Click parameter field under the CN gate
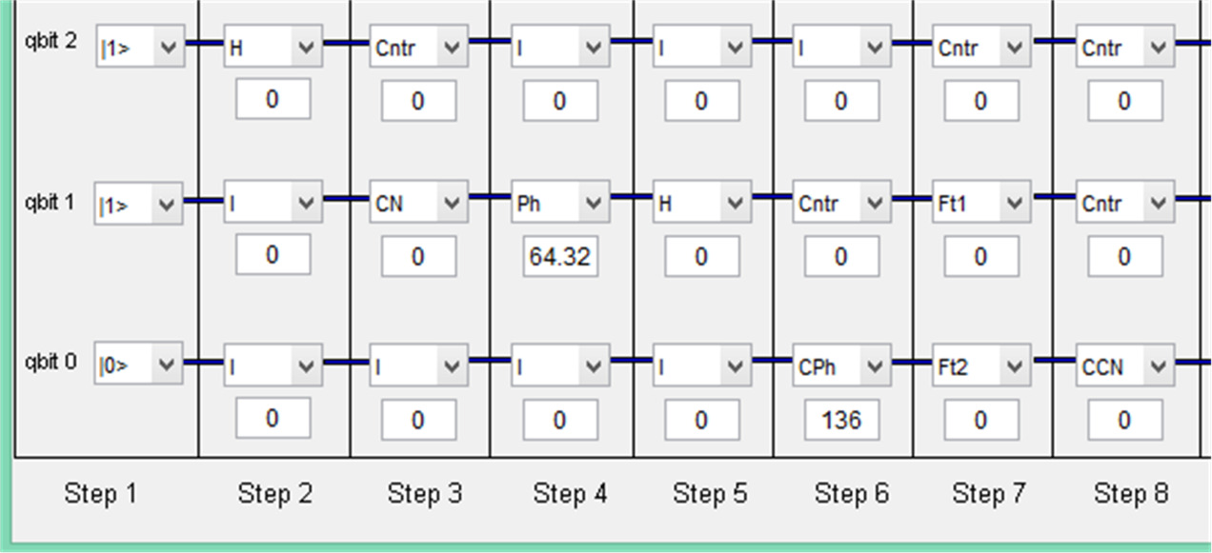 418,257
